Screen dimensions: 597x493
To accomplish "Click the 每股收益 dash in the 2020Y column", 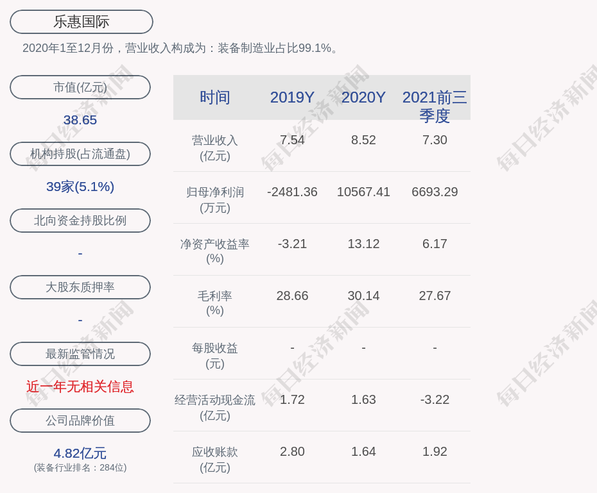I will tap(363, 347).
